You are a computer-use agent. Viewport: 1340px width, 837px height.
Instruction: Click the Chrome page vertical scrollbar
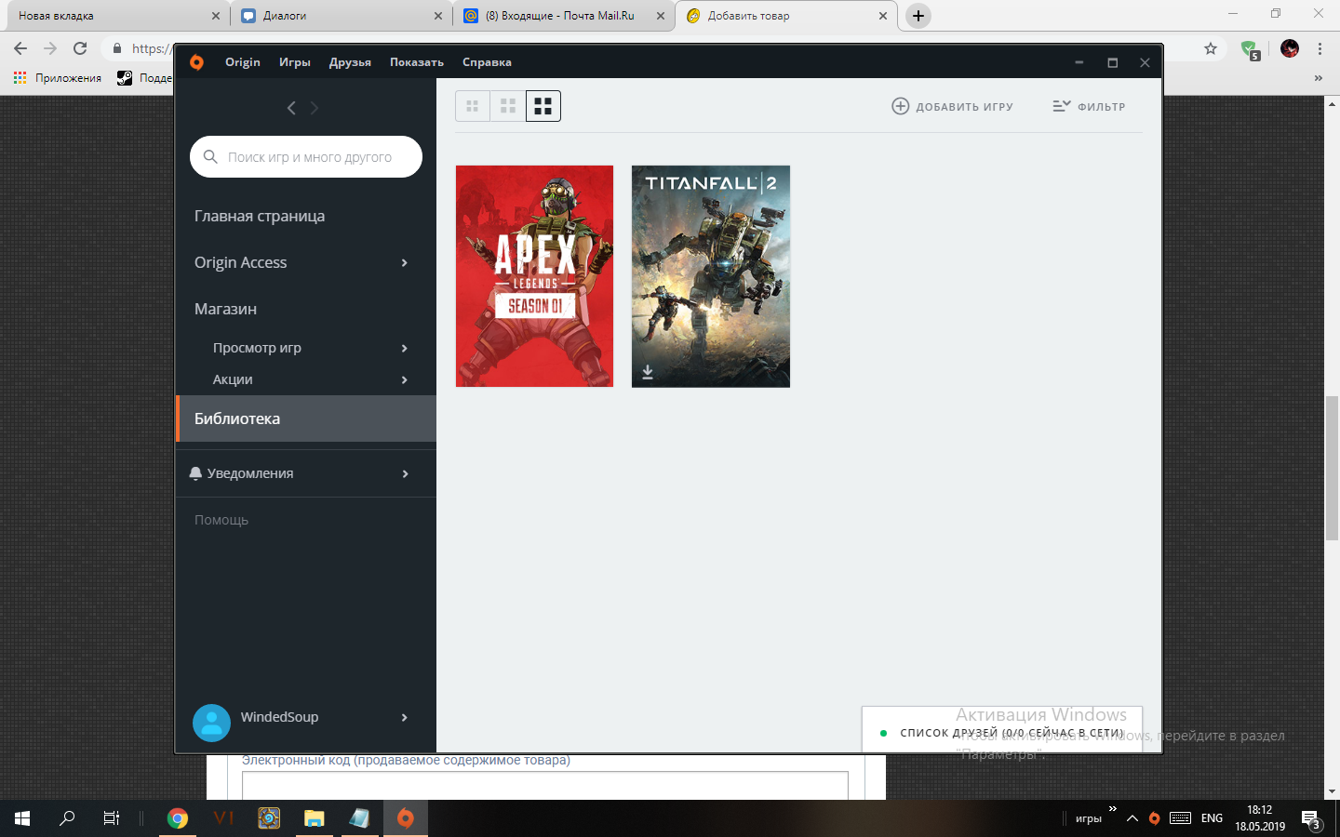(x=1333, y=468)
